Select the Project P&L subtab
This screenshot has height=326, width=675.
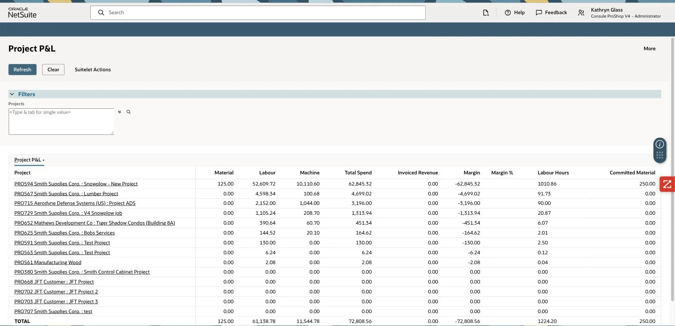pyautogui.click(x=29, y=160)
